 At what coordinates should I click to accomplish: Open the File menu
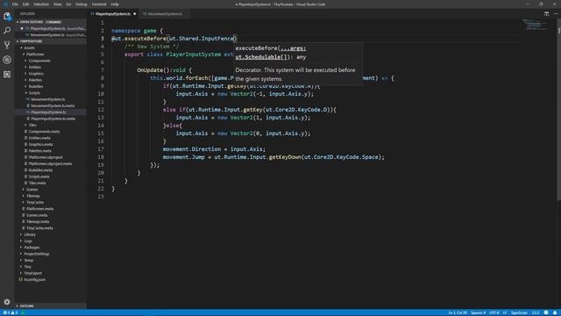click(x=15, y=4)
